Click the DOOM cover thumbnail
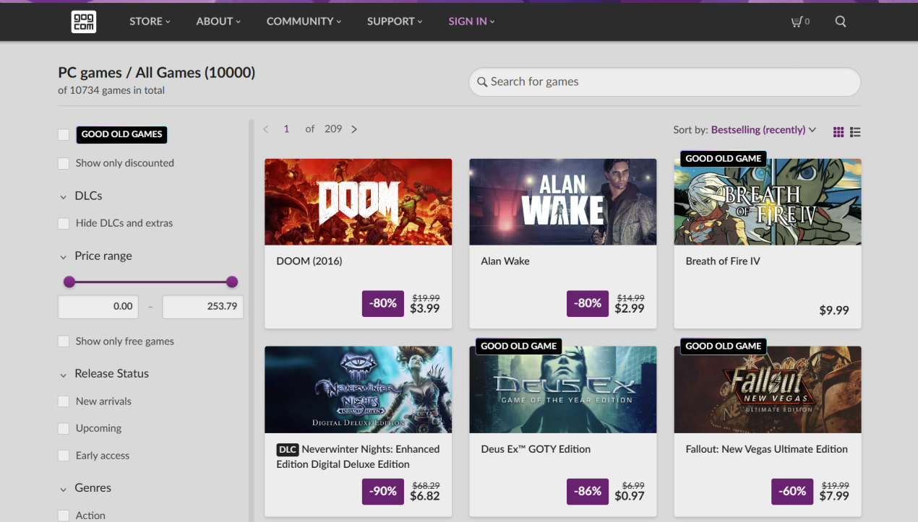Screen dimensions: 918x522 [359, 202]
